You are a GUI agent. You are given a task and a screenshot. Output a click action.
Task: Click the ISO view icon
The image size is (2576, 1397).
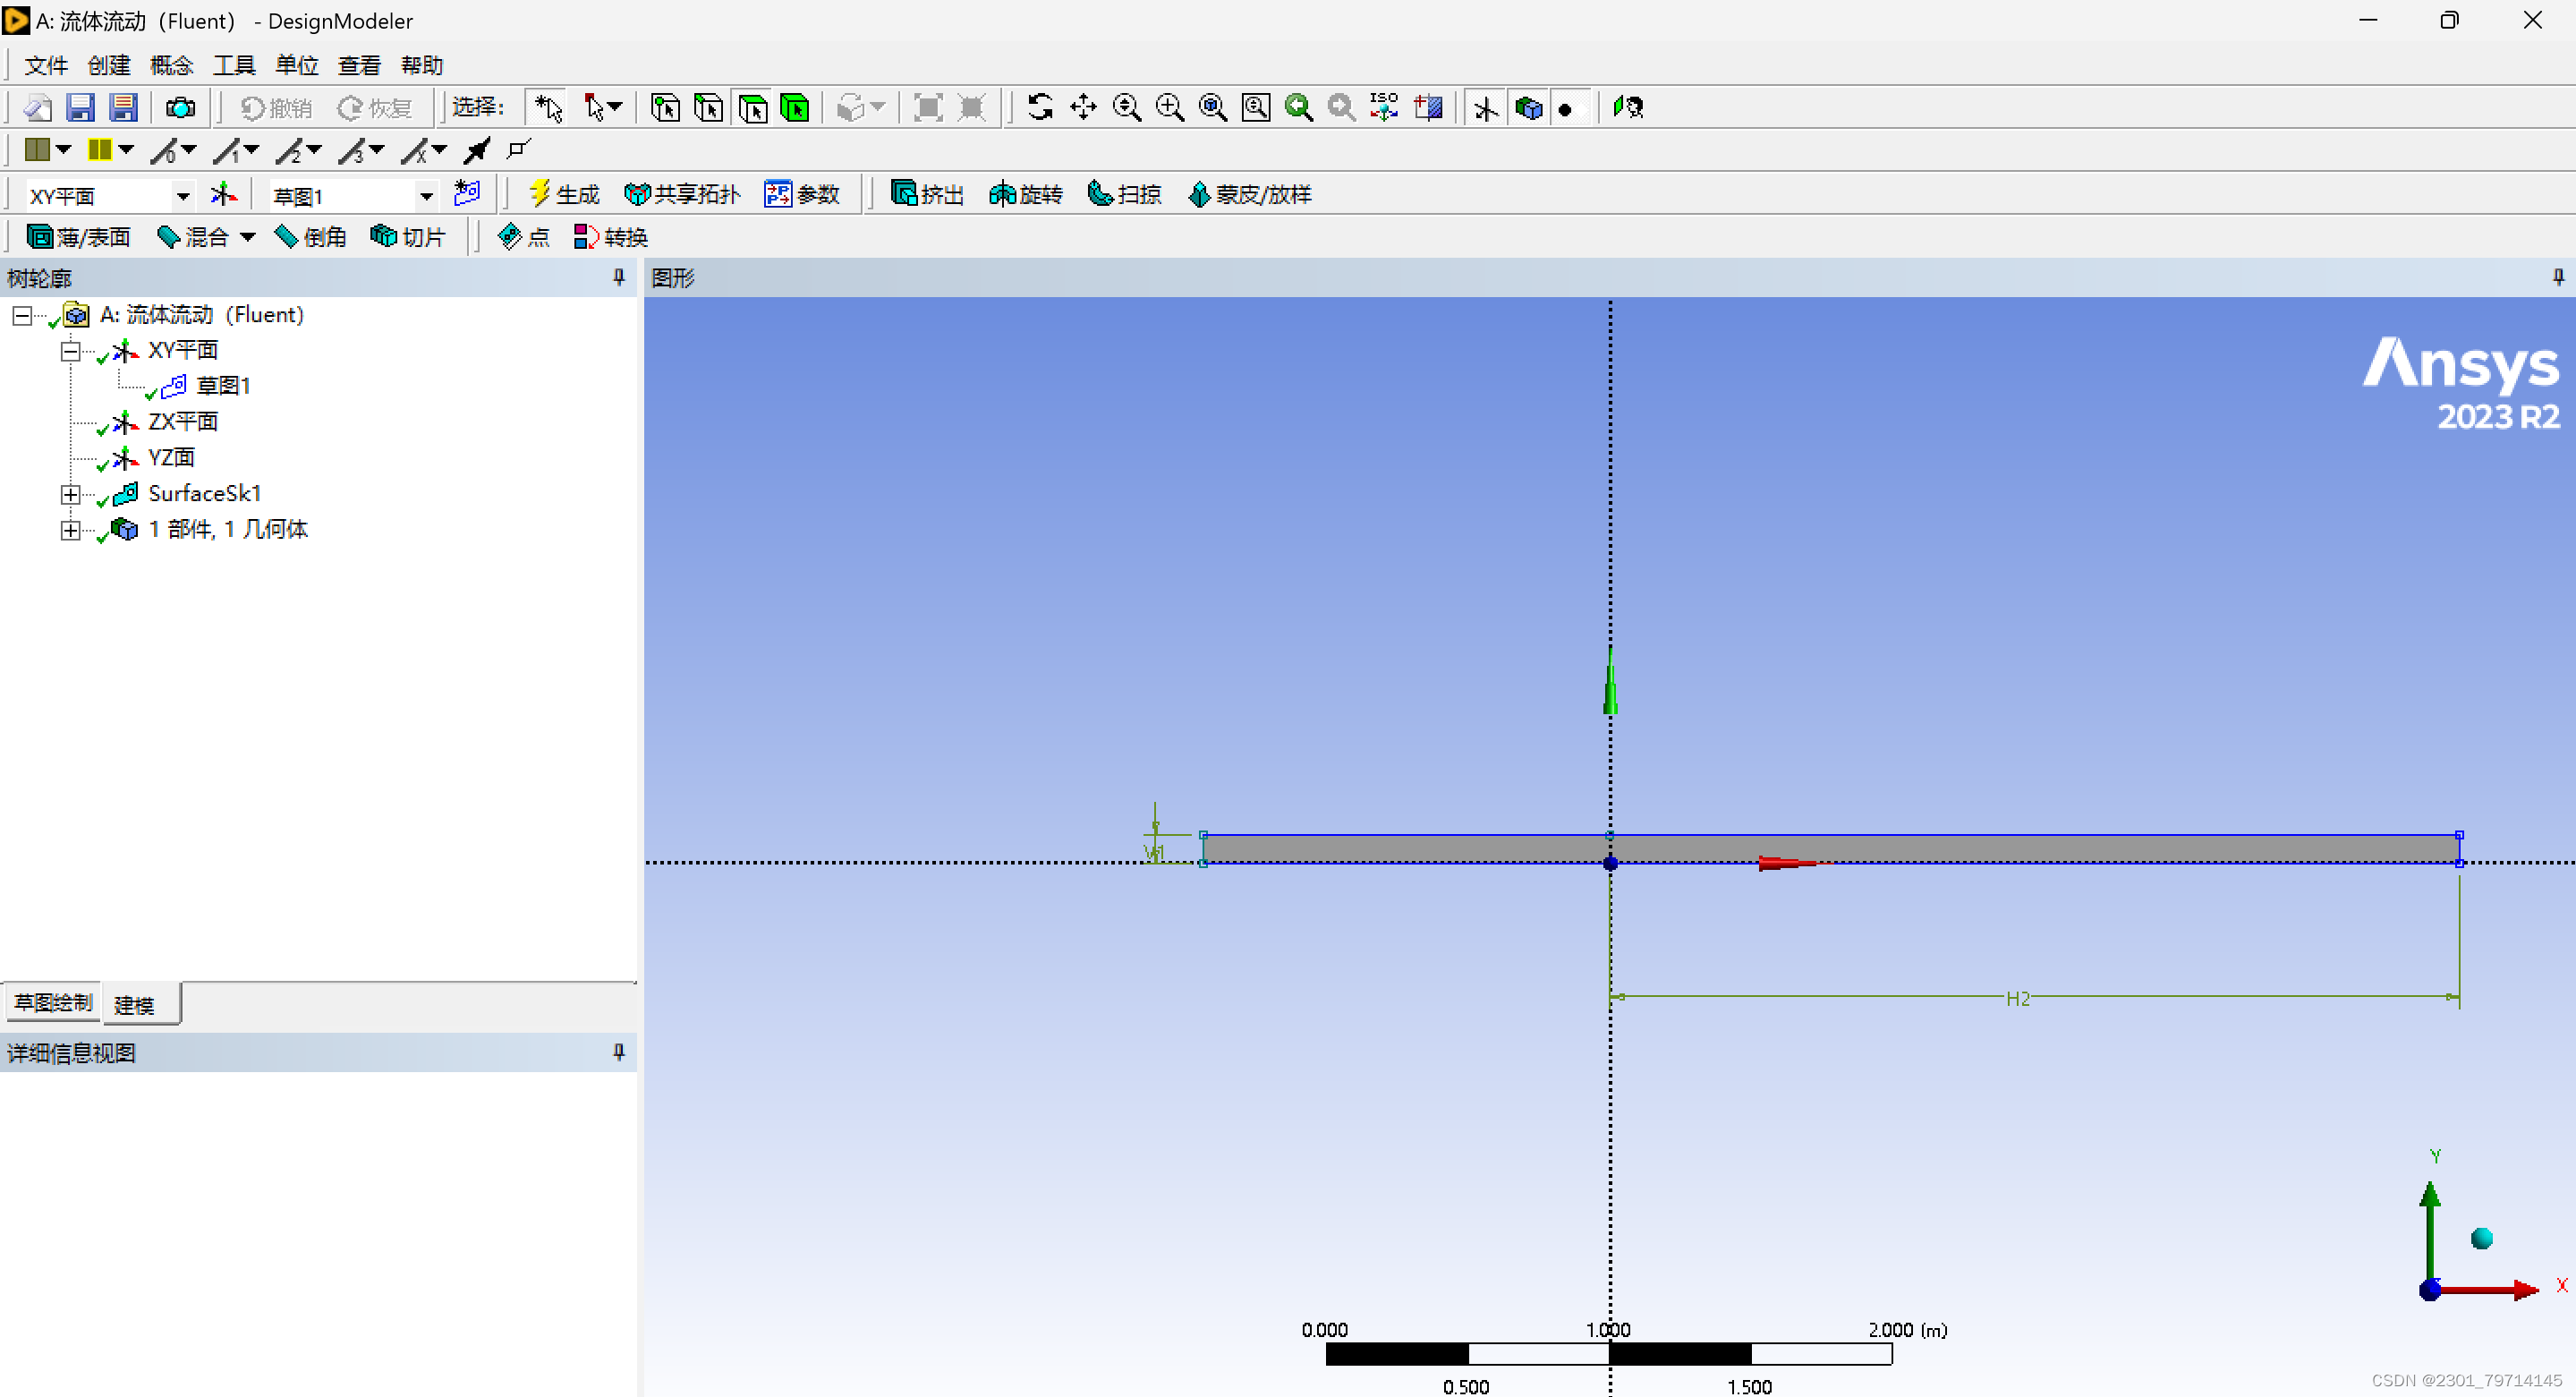(1384, 107)
